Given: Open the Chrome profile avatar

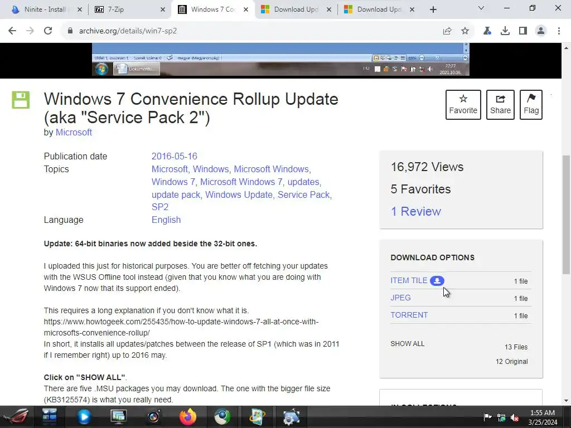Looking at the screenshot, I should [541, 31].
